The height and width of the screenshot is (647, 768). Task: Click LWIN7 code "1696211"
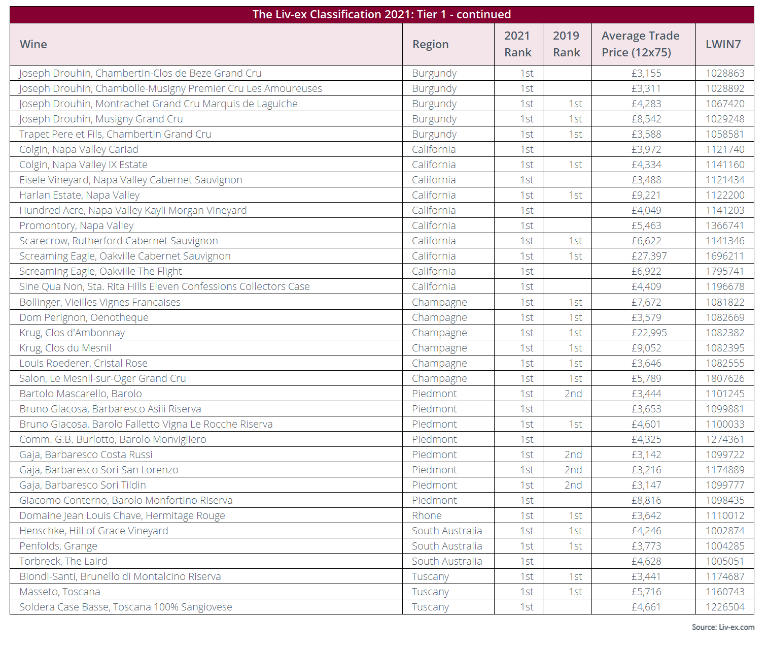tap(725, 256)
